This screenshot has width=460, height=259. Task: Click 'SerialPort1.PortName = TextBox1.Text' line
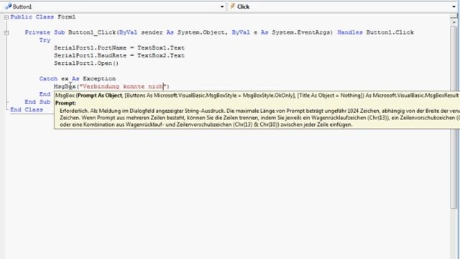119,47
